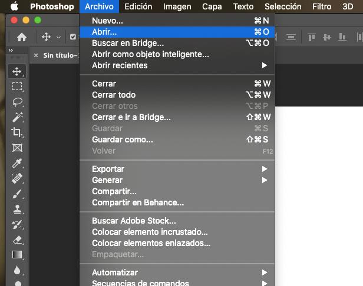Select the Blur tool droplet icon

point(17,270)
